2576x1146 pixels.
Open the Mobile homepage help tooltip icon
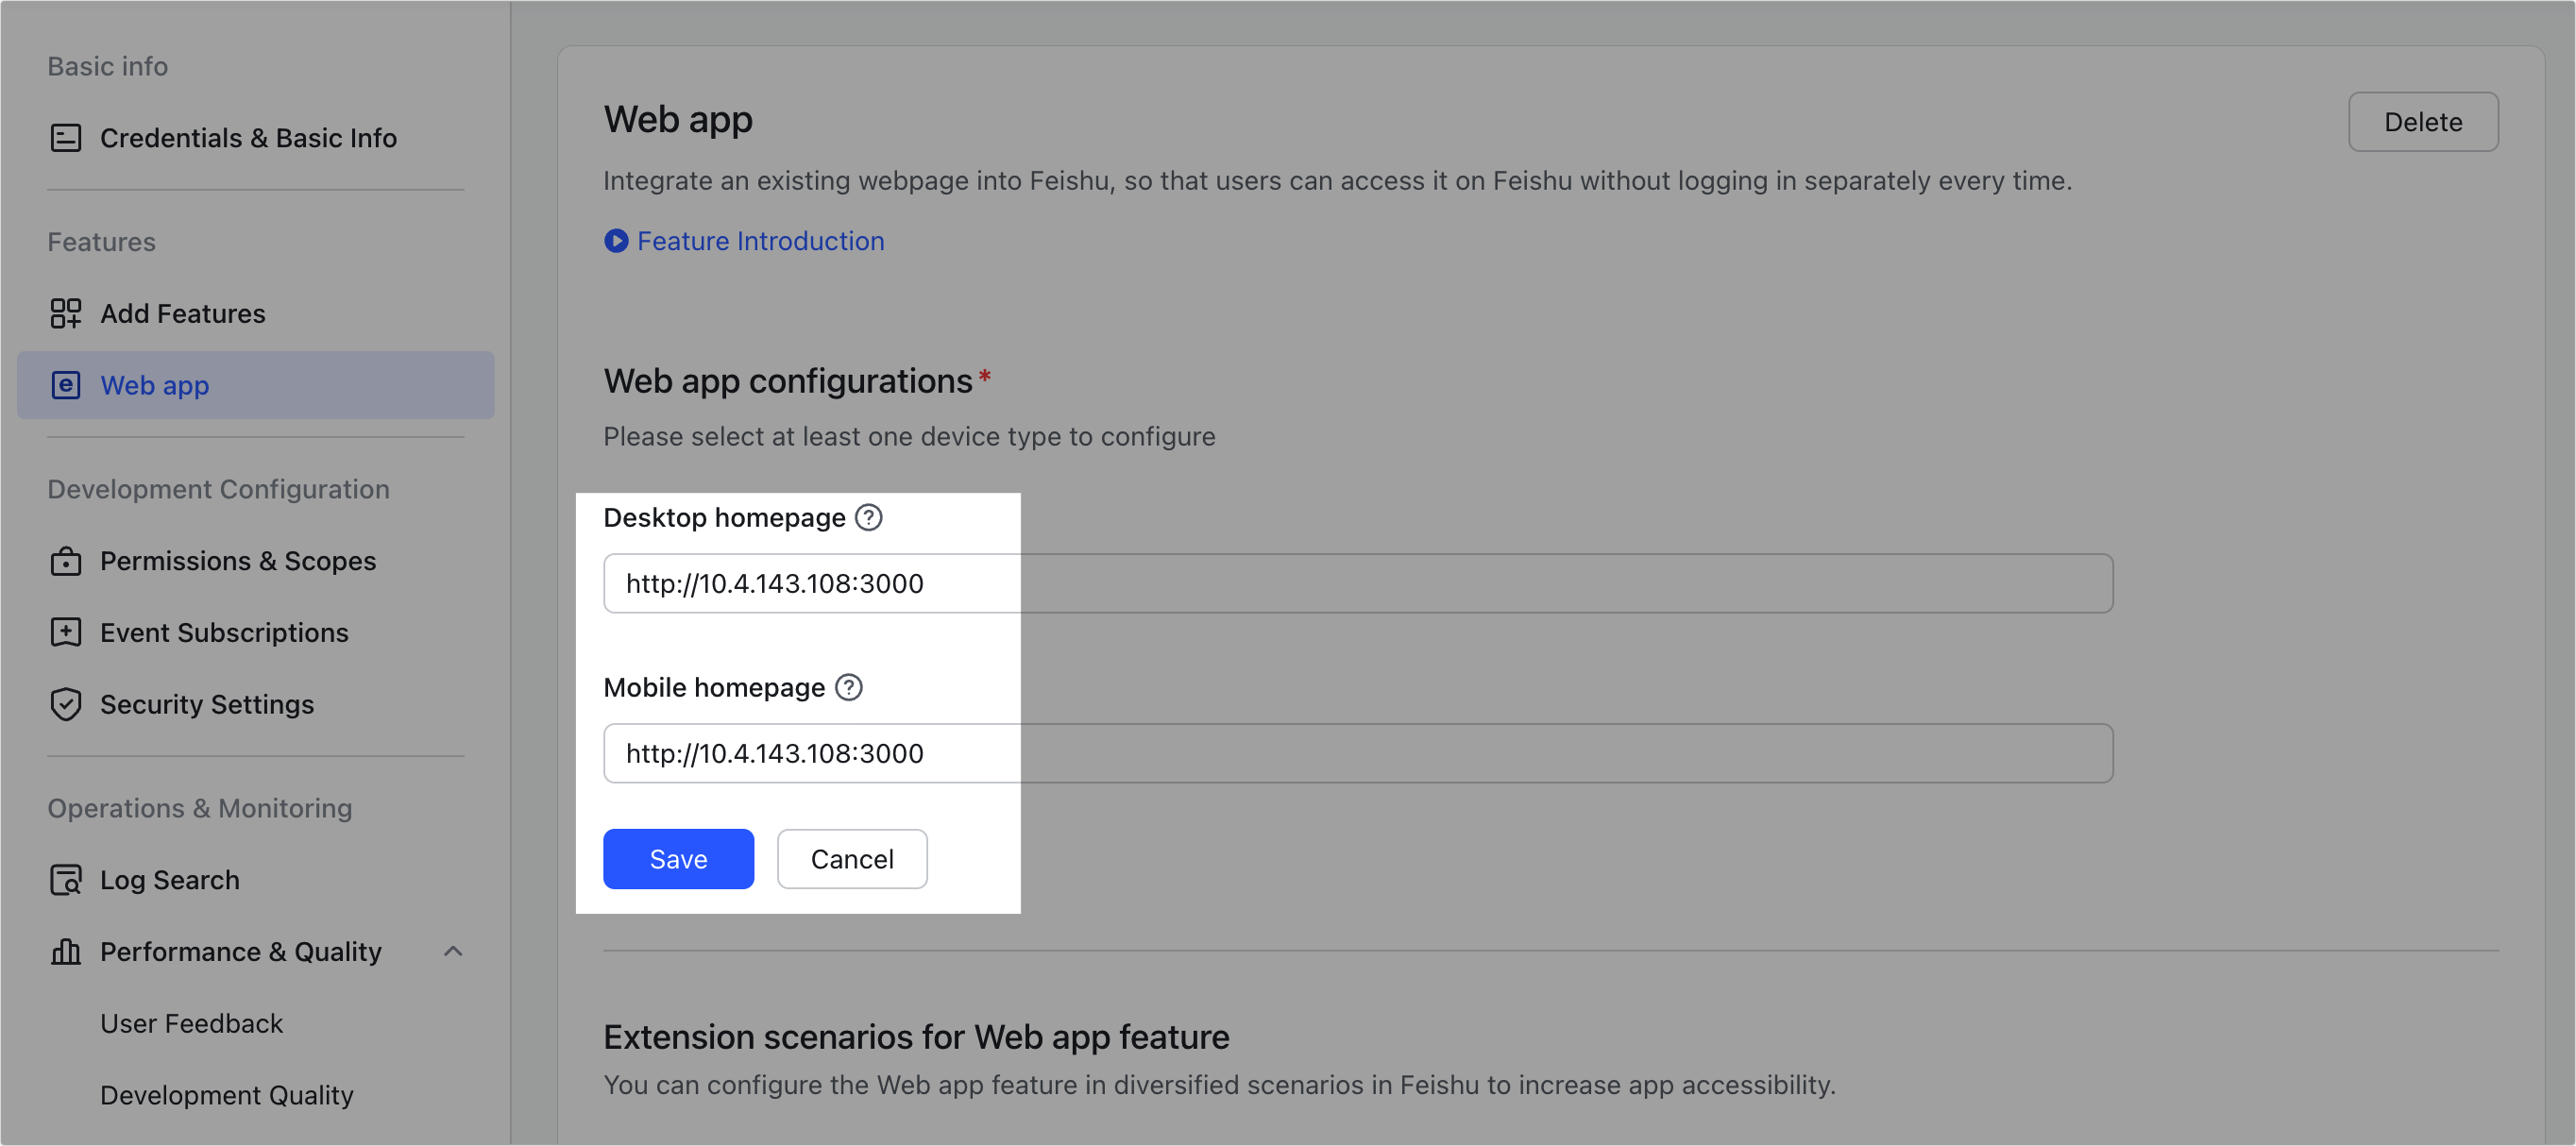click(849, 688)
